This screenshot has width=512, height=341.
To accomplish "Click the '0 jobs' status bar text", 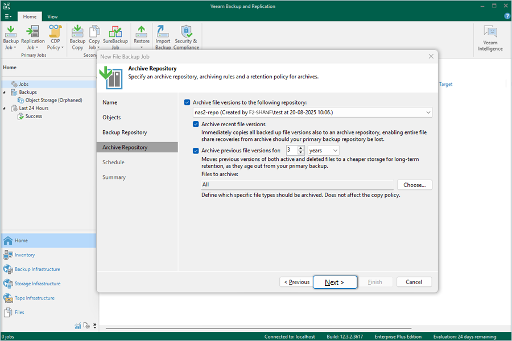I will pos(8,337).
